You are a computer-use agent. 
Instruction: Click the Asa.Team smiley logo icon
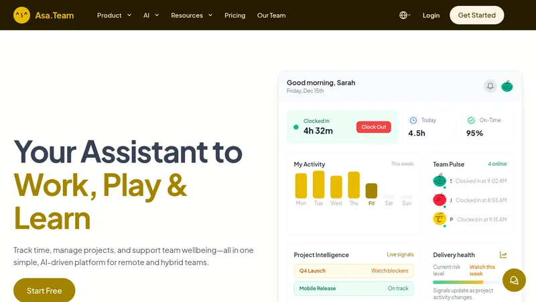(x=21, y=15)
